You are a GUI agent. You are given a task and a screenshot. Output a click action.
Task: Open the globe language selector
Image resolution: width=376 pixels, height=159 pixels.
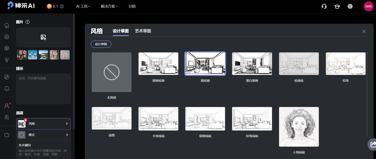pos(350,6)
